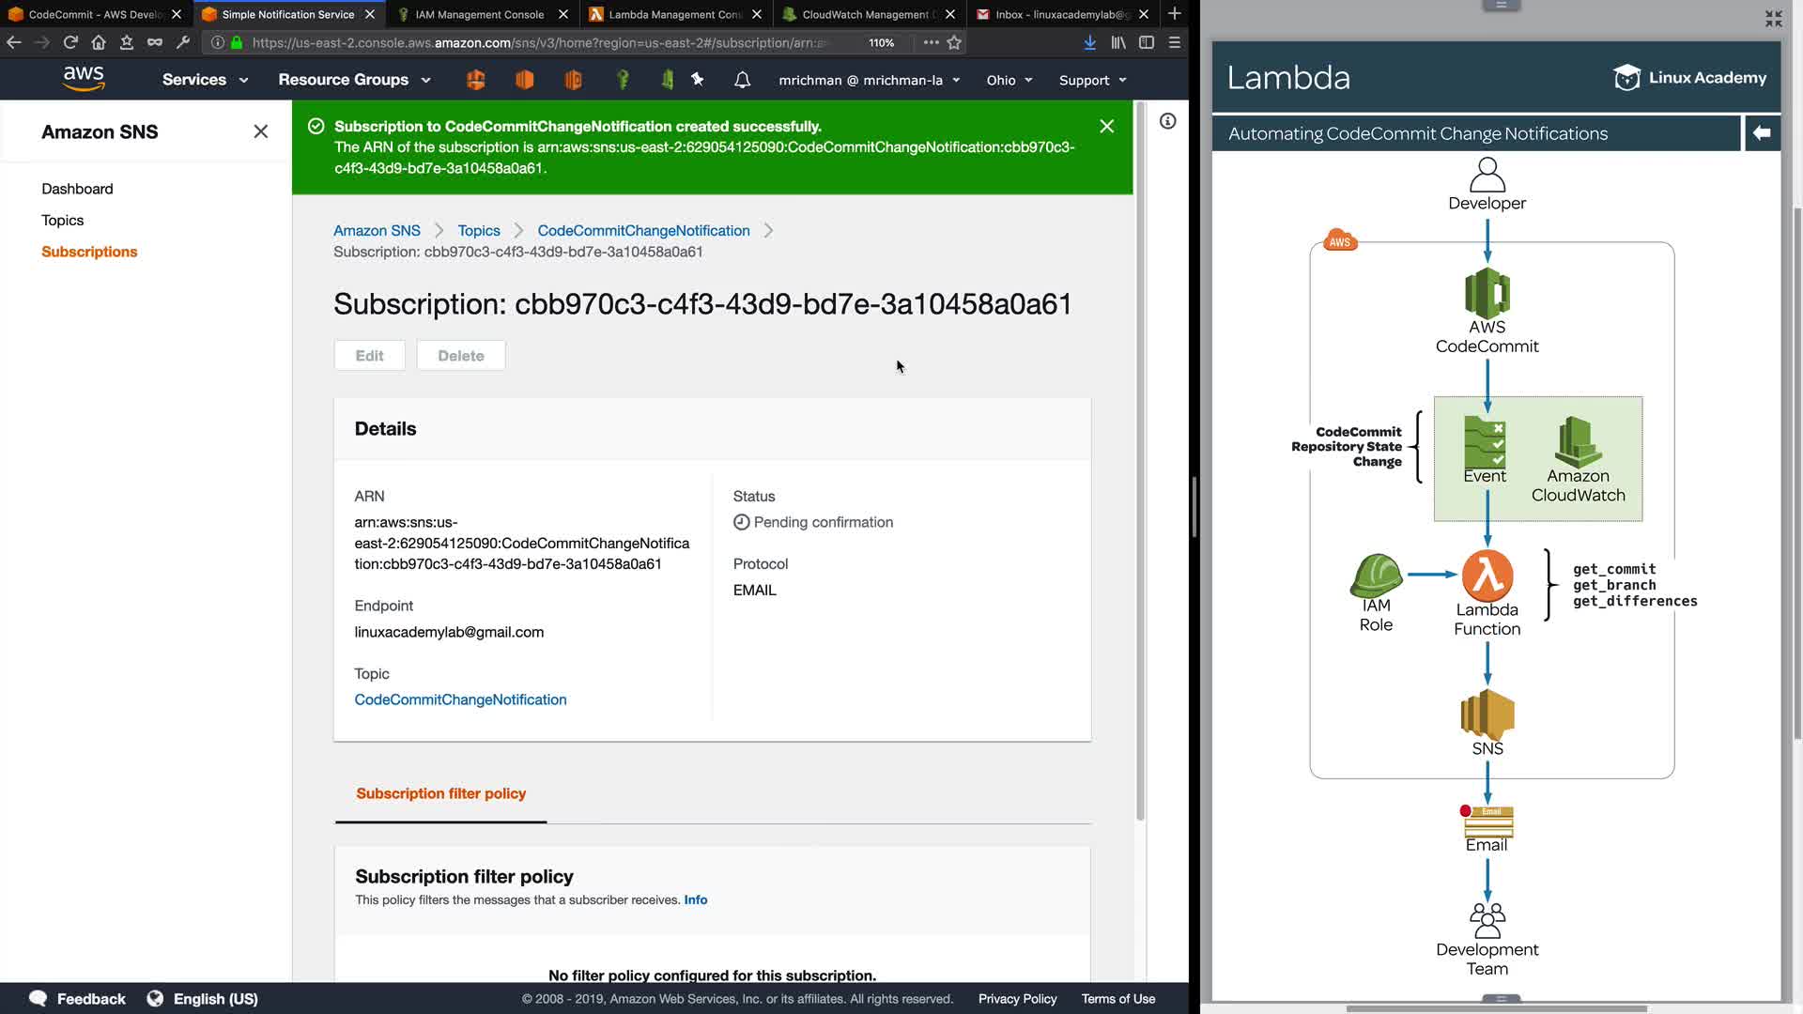Click the disabled Delete subscription button
This screenshot has width=1803, height=1014.
click(461, 356)
